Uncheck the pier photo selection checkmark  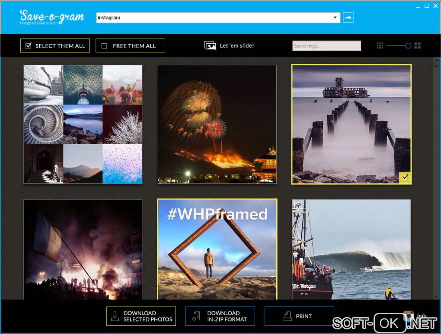(x=405, y=177)
